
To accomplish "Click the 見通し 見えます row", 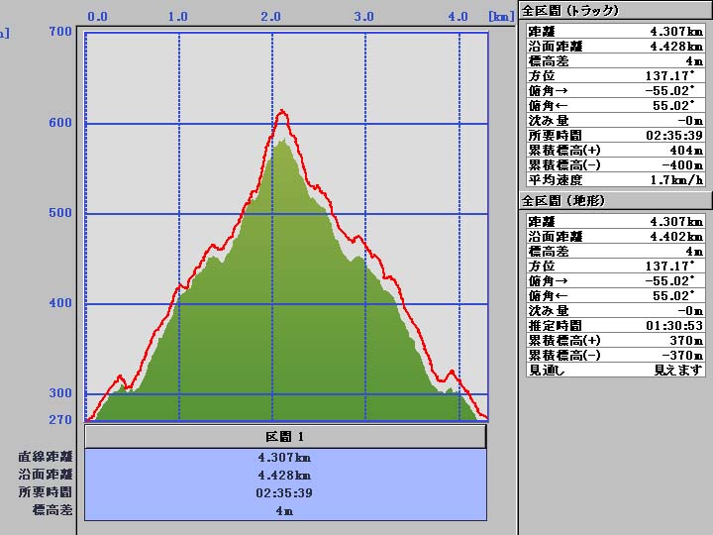I will 615,370.
